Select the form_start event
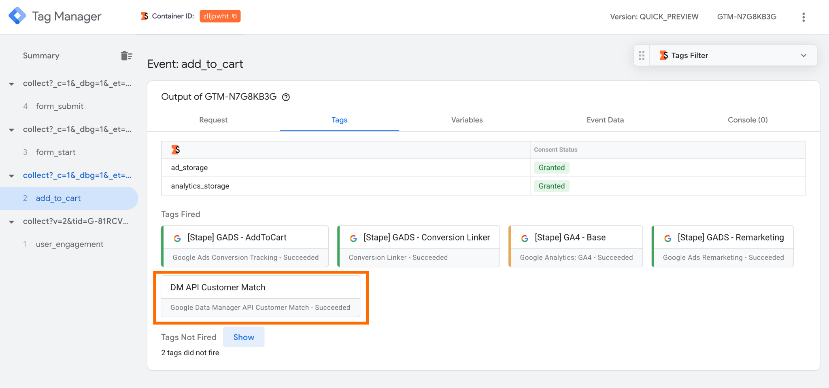Screen dimensions: 829x388 click(55, 152)
